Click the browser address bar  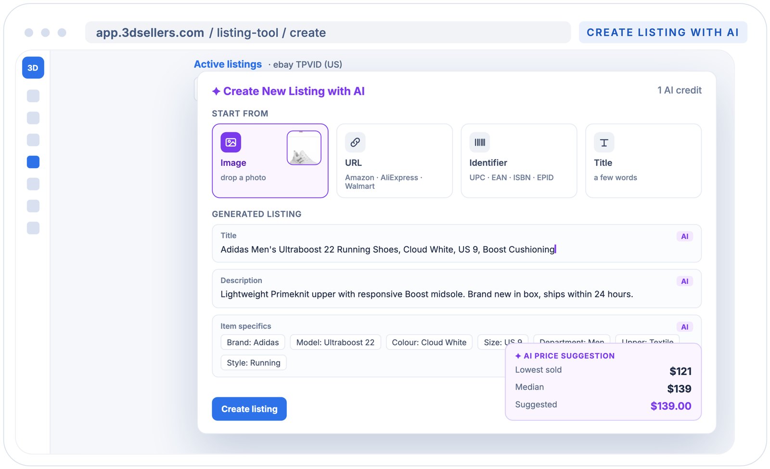point(328,32)
